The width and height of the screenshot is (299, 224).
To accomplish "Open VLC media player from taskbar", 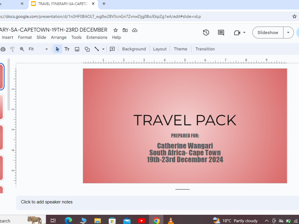I will [171, 221].
